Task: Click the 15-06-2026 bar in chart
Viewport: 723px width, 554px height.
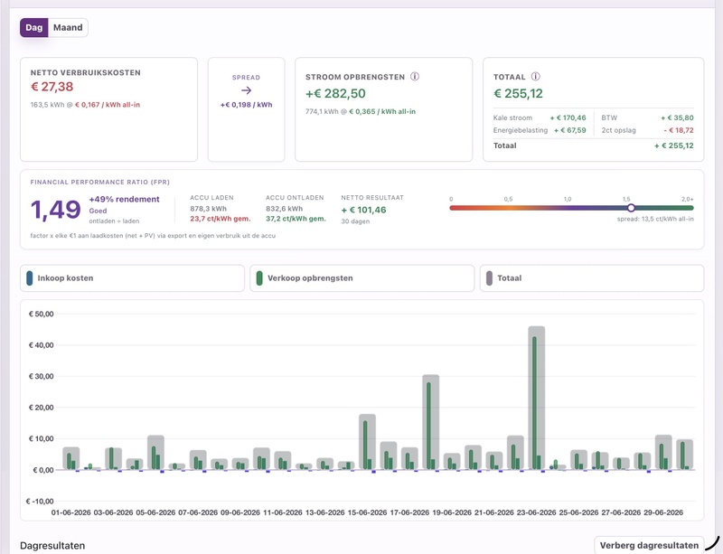Action: point(368,442)
